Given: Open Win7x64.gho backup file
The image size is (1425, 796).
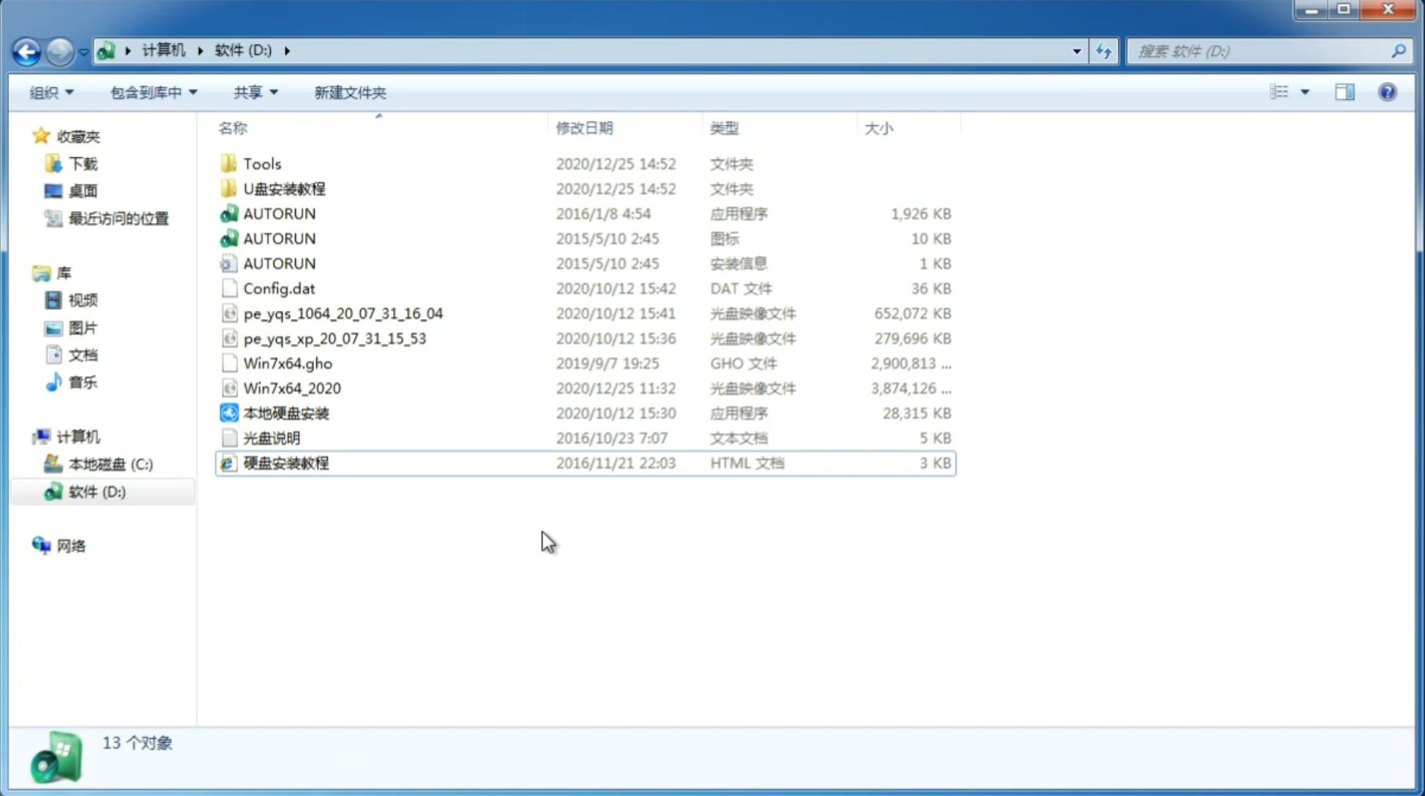Looking at the screenshot, I should (x=288, y=363).
